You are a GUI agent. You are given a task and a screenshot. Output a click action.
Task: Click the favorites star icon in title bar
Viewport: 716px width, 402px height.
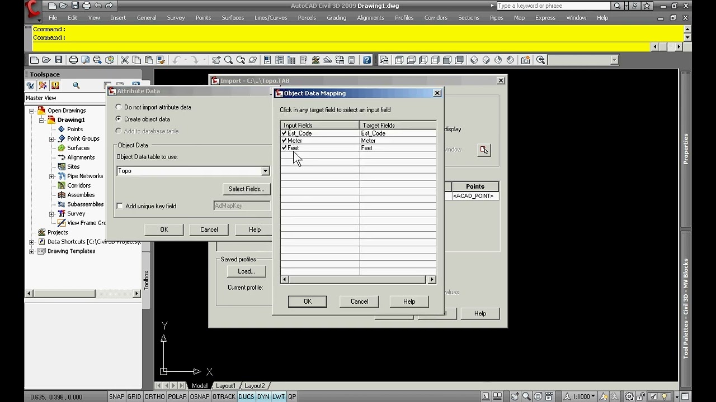(x=647, y=6)
